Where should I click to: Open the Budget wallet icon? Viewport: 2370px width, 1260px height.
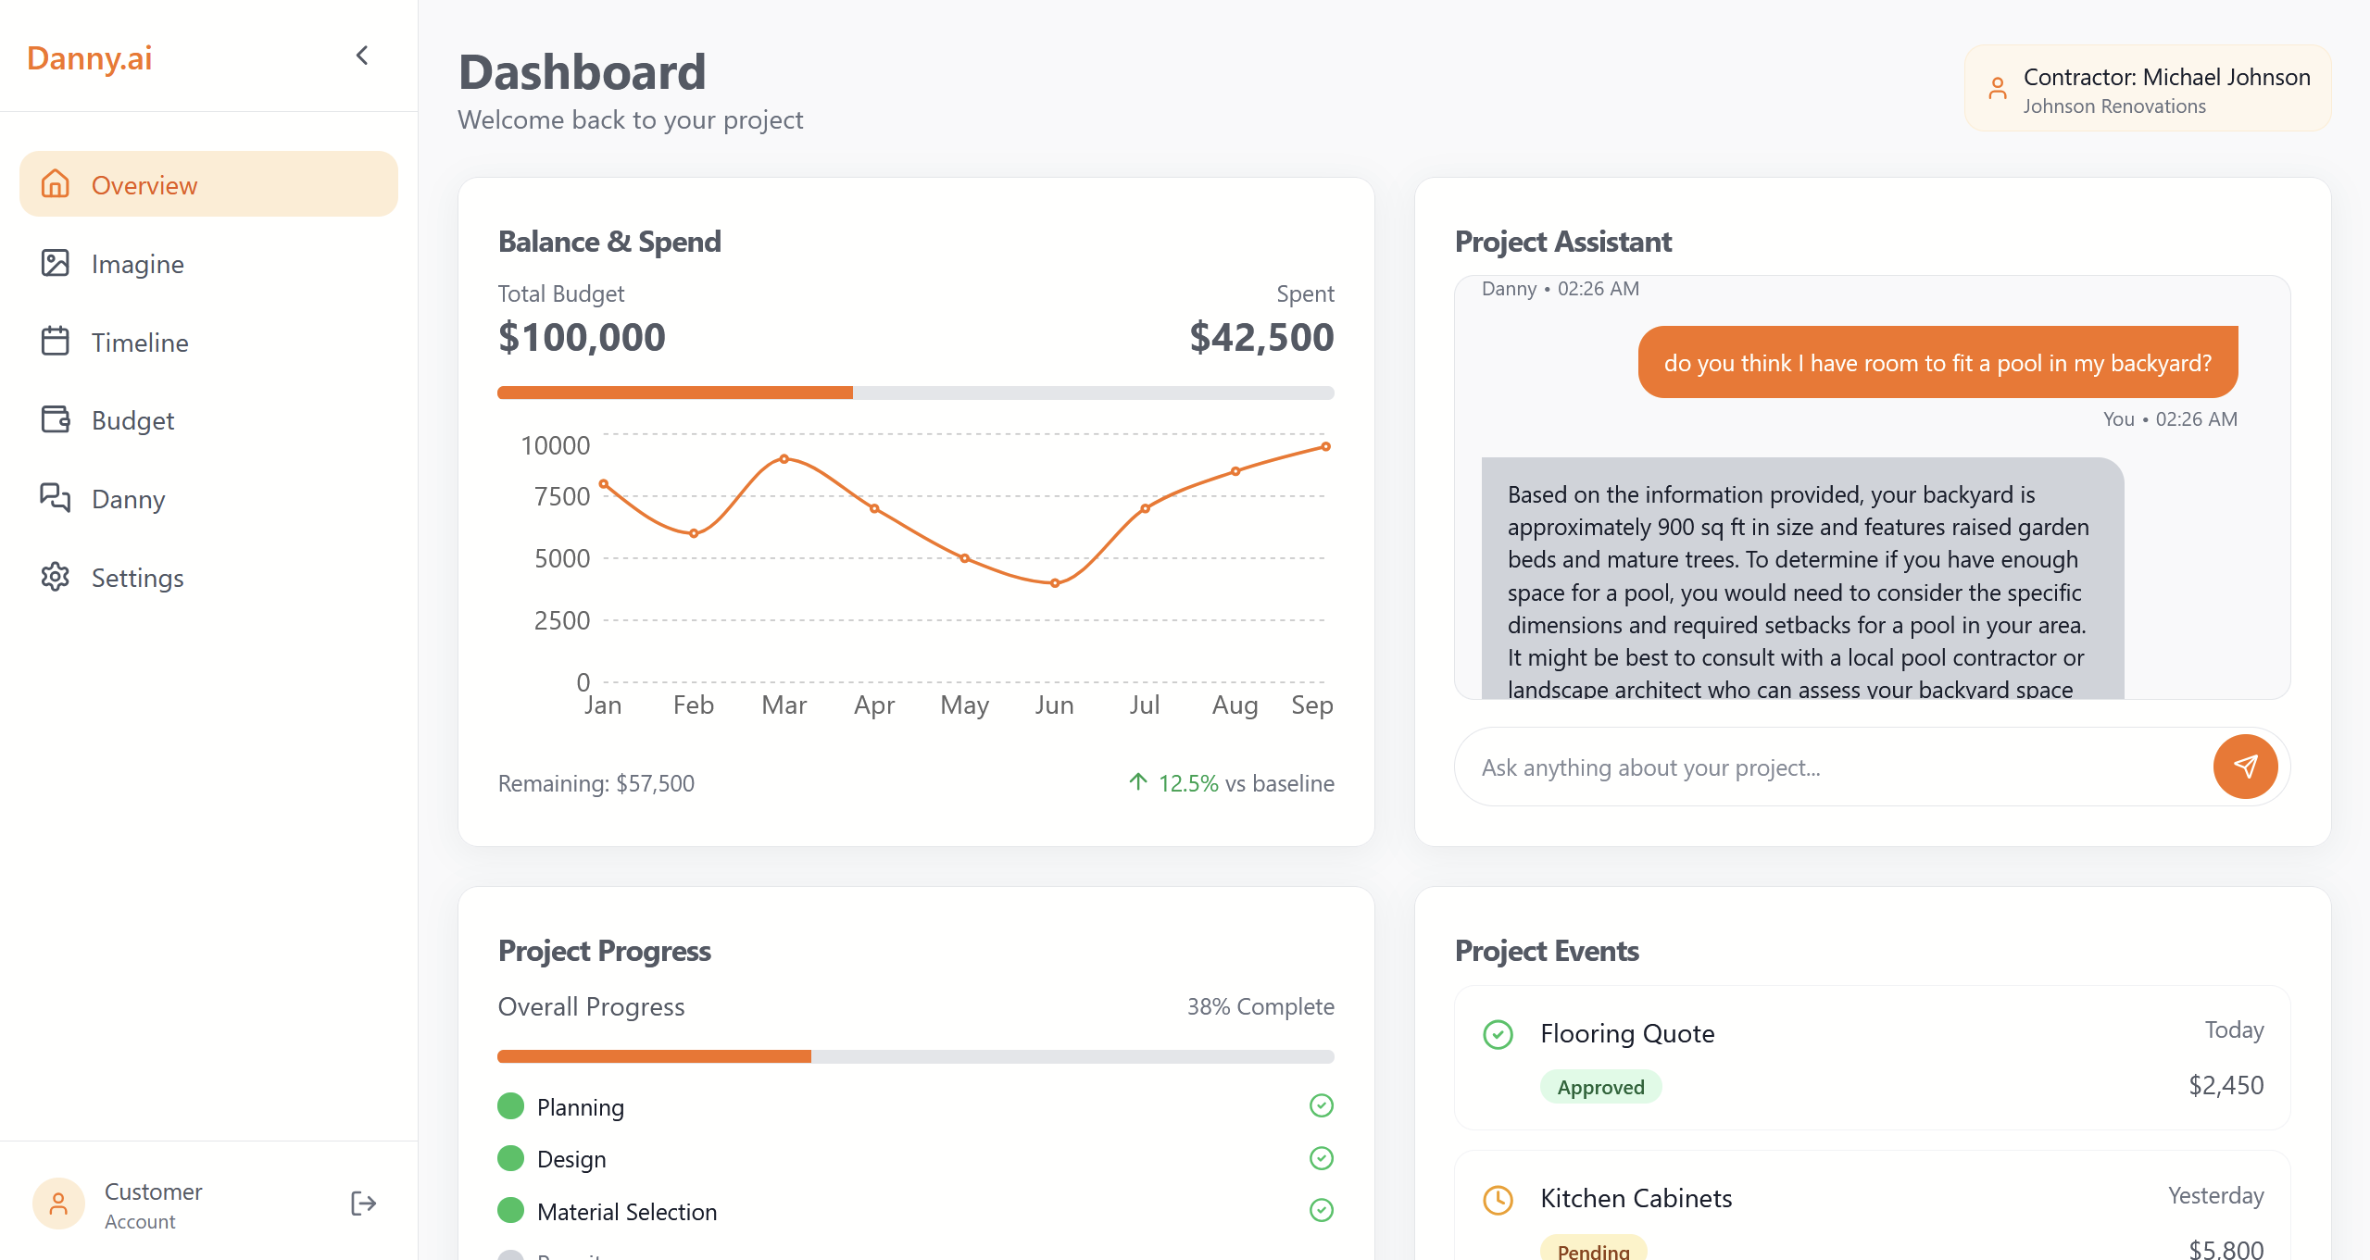click(x=56, y=419)
